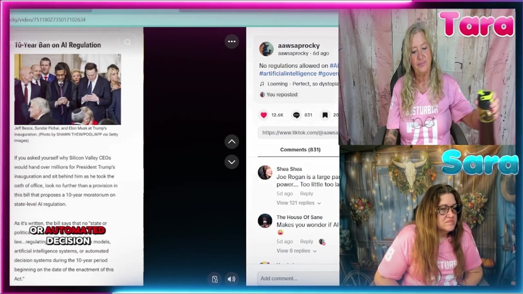Expand View 8 replies
Screen dimensions: 523x294
297,251
